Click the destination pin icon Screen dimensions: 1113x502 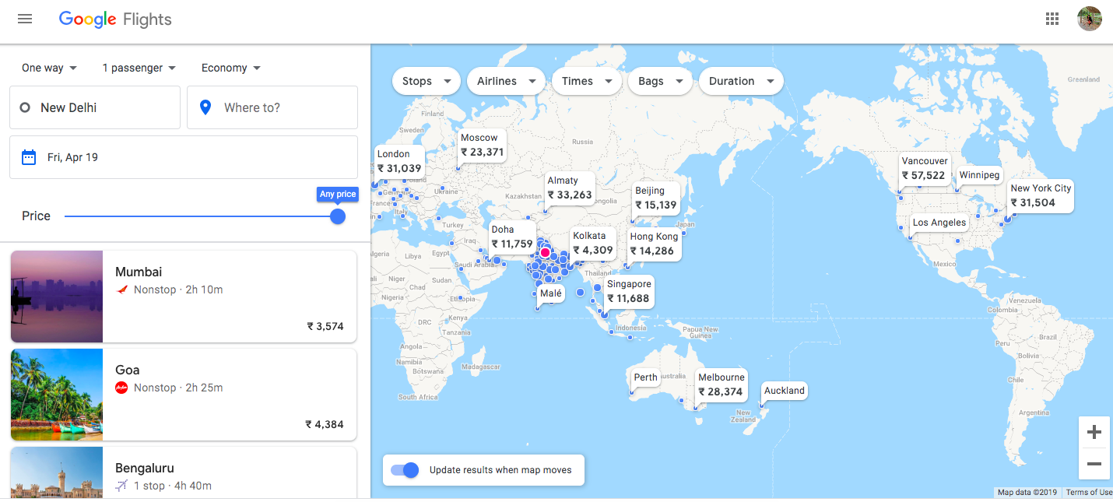[x=205, y=107]
